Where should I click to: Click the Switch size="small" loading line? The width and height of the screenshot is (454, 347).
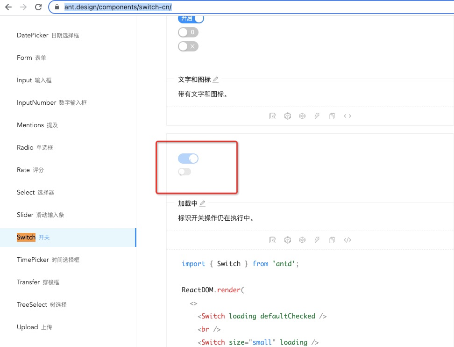click(x=258, y=342)
